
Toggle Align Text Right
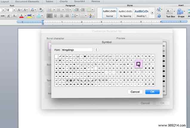(x=61, y=16)
